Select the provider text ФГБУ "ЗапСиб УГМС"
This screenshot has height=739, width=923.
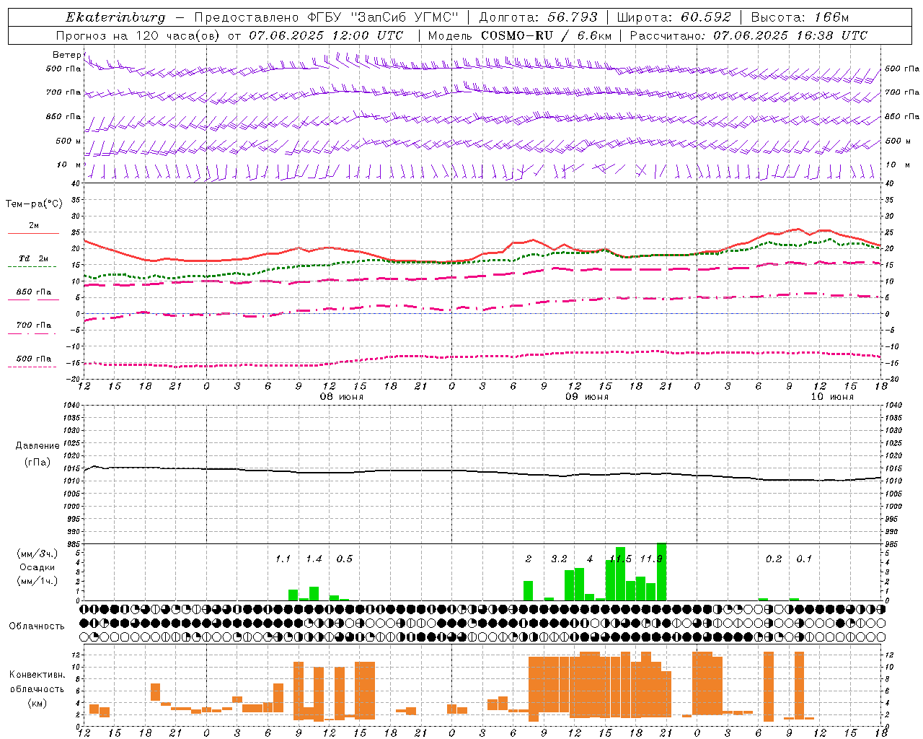(384, 17)
